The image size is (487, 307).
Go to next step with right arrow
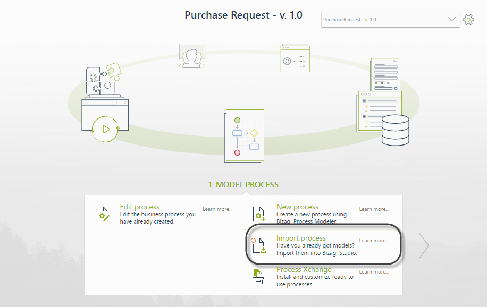pos(423,245)
